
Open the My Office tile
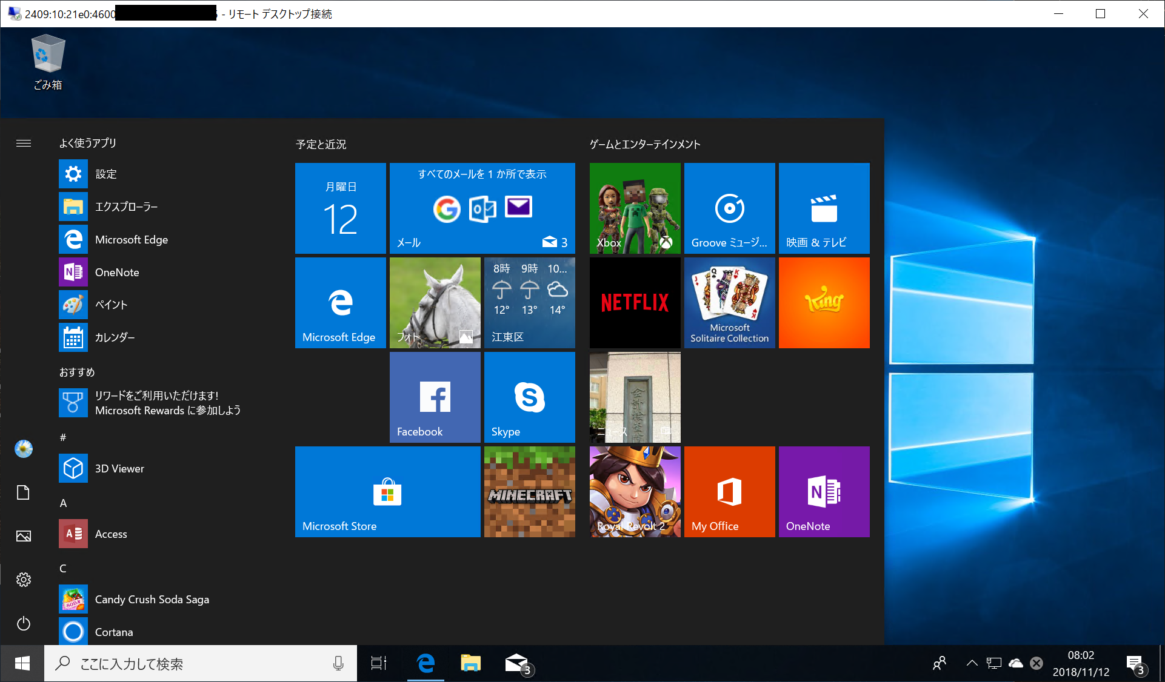(x=729, y=491)
